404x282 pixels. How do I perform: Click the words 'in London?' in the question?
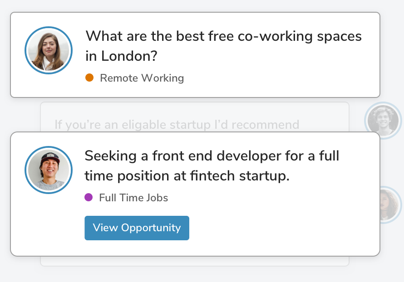[121, 56]
